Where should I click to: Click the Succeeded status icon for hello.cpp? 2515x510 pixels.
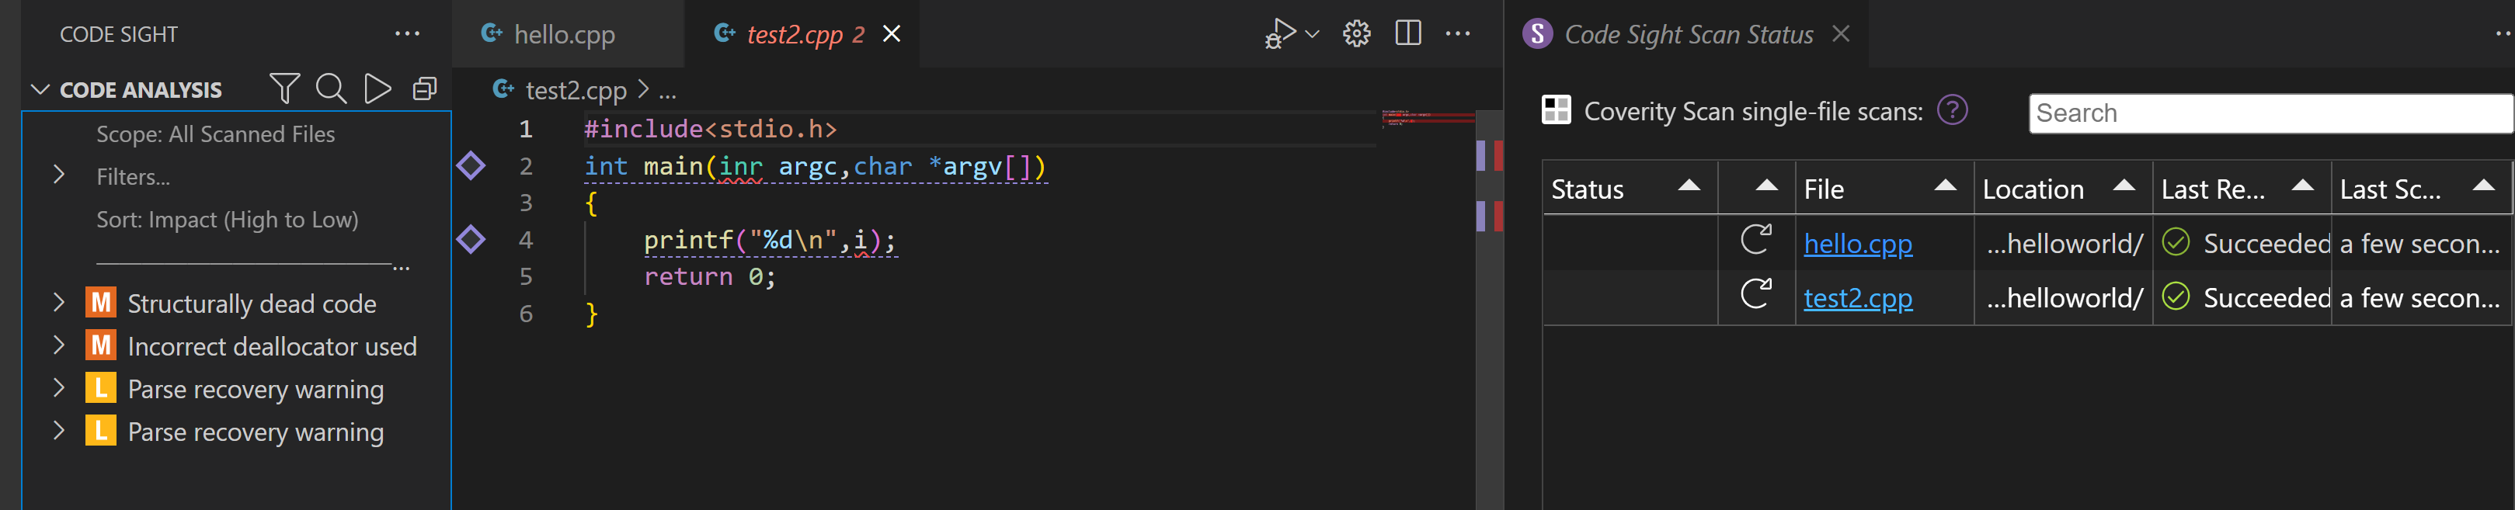click(2176, 242)
